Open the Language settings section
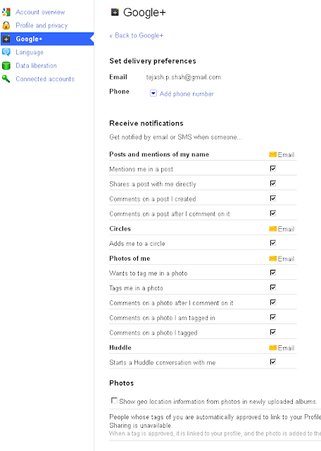 [30, 52]
